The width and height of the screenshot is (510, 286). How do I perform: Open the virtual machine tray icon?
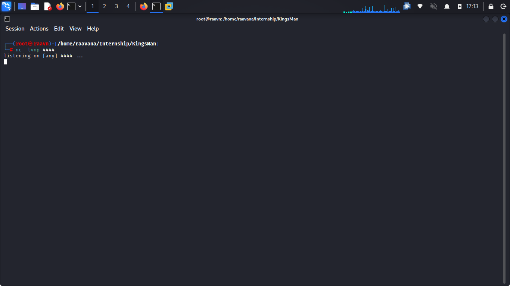407,6
